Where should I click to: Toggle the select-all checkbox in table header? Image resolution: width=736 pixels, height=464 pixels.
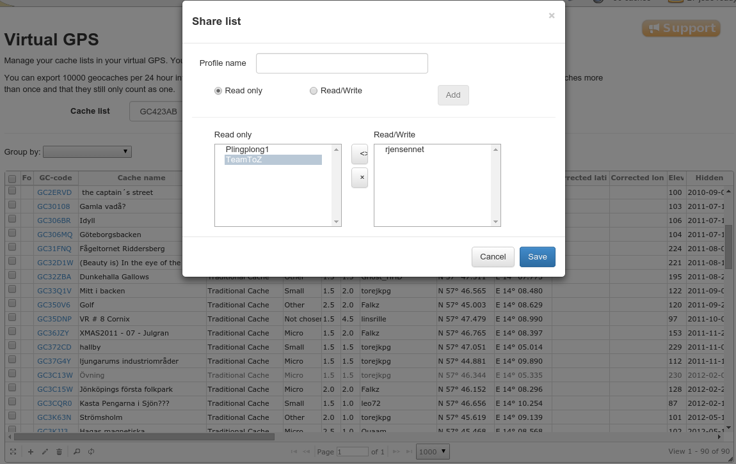tap(12, 178)
